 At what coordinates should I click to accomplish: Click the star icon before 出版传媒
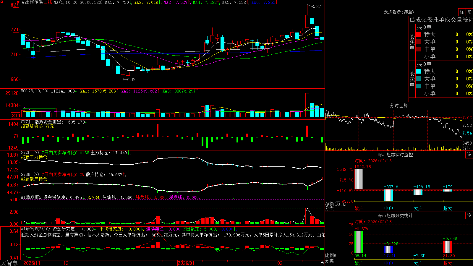23,2
